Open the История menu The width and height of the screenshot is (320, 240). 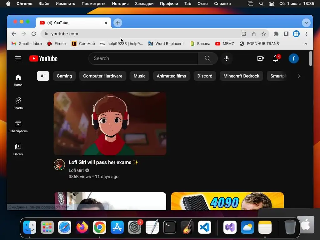[x=120, y=4]
